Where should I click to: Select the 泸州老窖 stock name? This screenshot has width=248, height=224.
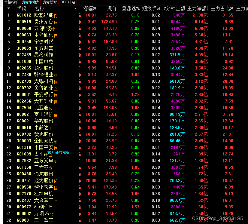pyautogui.click(x=44, y=187)
